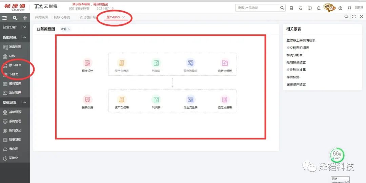Open the sidebar search magnifier icon
Viewport: 366px width, 183px height.
[x=15, y=18]
